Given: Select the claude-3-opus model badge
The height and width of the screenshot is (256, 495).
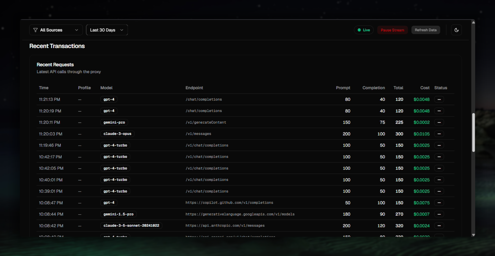Looking at the screenshot, I should pos(117,134).
